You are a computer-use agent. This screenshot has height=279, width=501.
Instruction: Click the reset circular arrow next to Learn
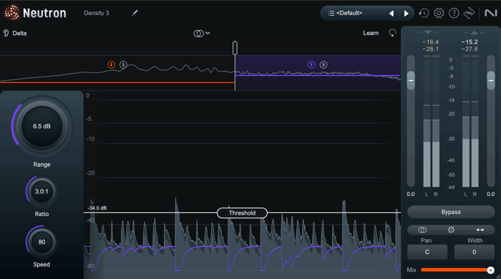click(392, 33)
